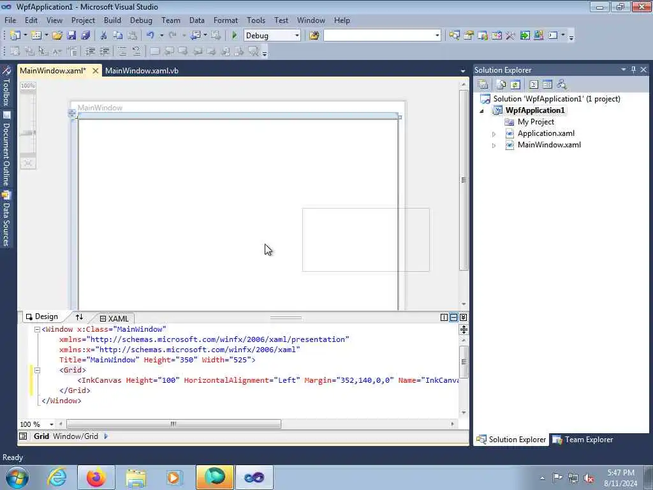653x490 pixels.
Task: Click View Code icon in Solution Explorer
Action: click(x=534, y=85)
